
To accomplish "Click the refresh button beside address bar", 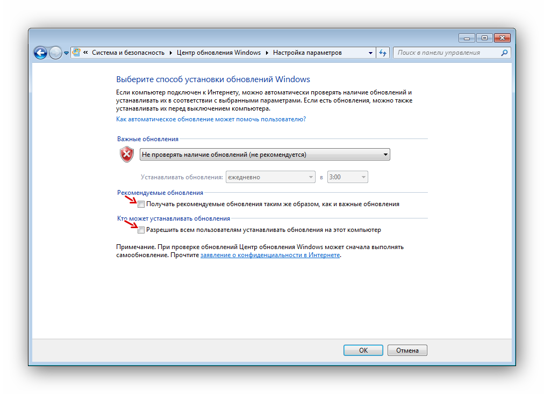I will click(383, 53).
